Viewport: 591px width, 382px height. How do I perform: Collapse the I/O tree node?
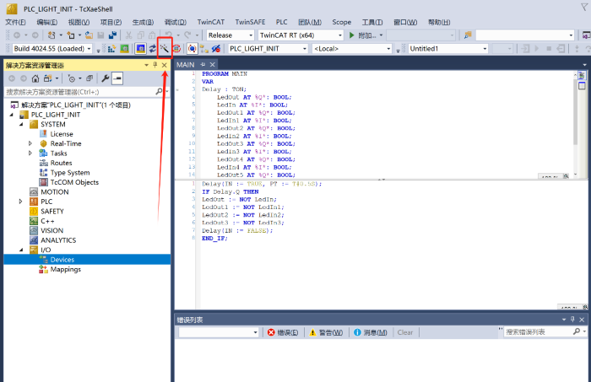21,250
